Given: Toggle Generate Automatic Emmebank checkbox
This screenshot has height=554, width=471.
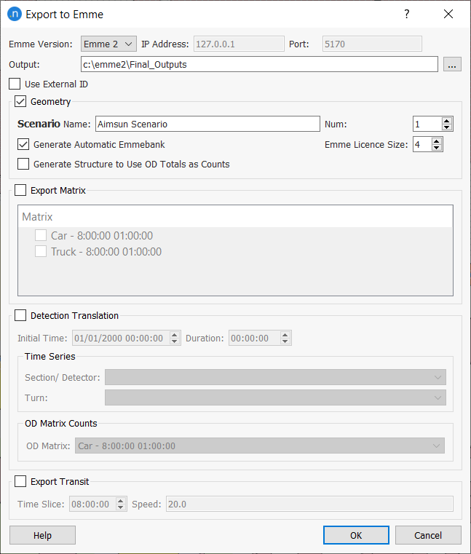Looking at the screenshot, I should 23,145.
